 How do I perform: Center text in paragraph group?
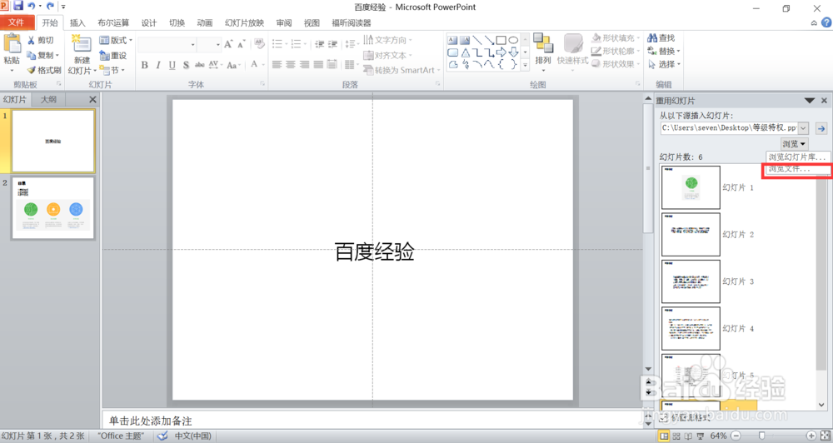pos(291,65)
